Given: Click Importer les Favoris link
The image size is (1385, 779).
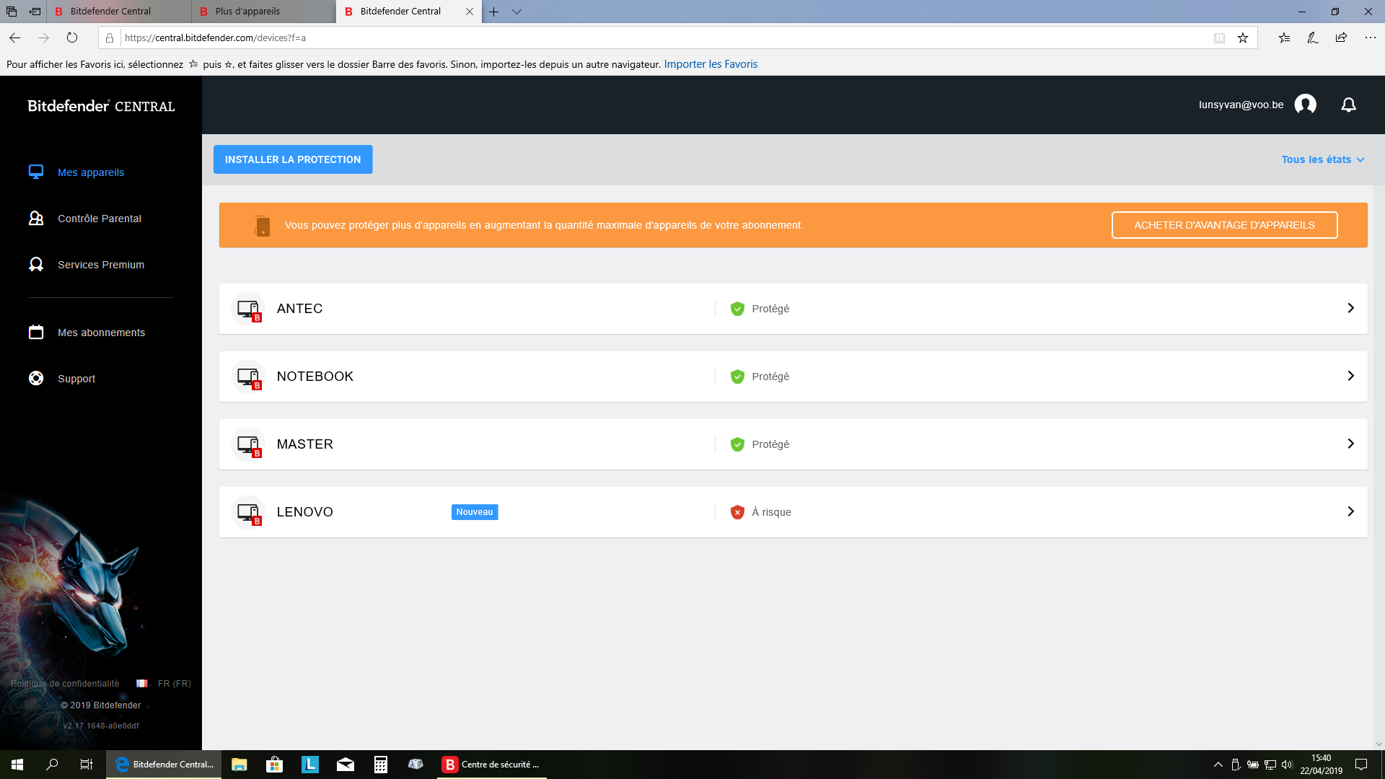Looking at the screenshot, I should [711, 64].
